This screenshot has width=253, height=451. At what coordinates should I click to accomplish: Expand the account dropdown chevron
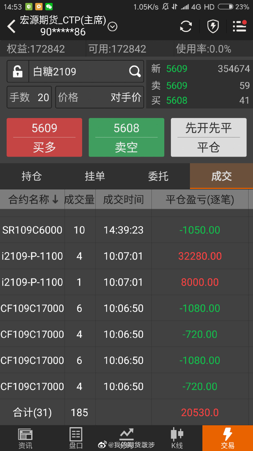112,27
